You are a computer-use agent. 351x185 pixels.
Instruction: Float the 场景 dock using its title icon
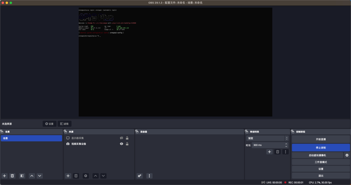[2, 132]
